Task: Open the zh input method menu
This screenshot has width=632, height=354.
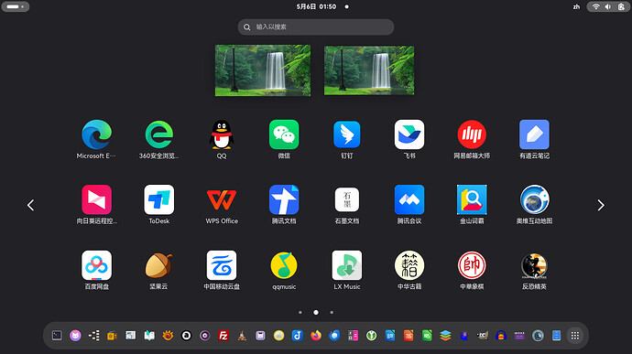Action: tap(576, 6)
